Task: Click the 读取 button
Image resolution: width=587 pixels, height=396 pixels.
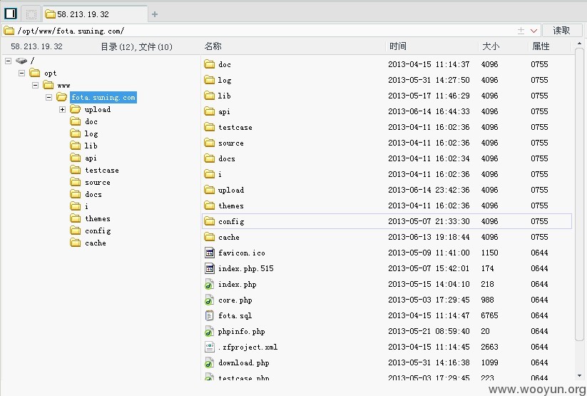Action: pos(562,31)
